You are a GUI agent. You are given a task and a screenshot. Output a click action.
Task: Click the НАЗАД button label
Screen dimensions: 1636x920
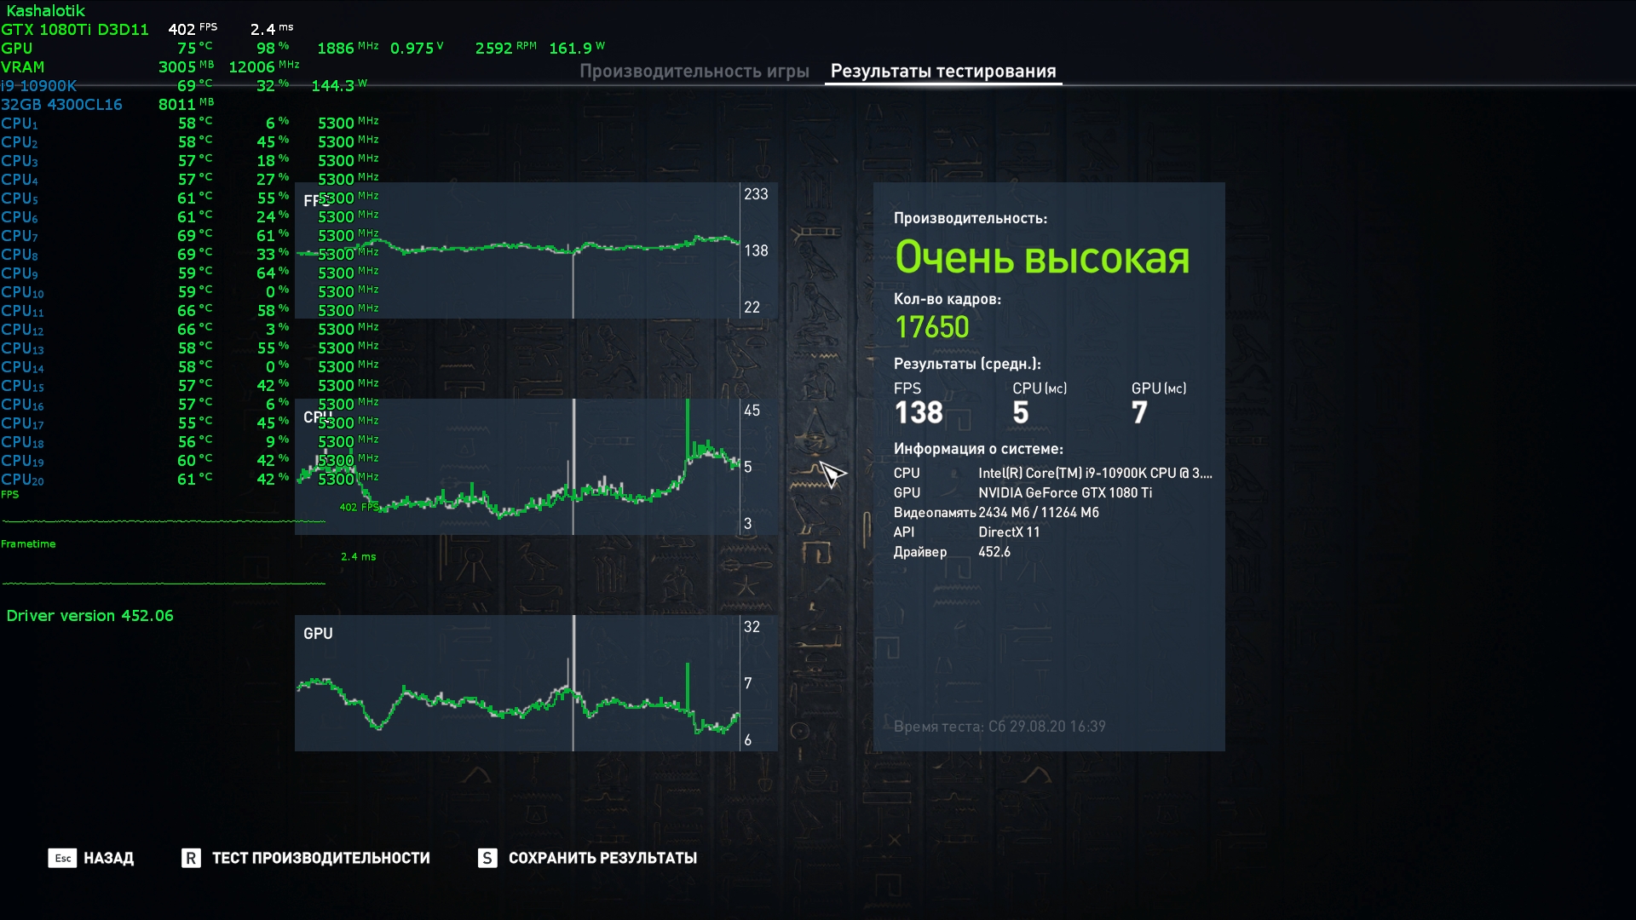point(108,858)
